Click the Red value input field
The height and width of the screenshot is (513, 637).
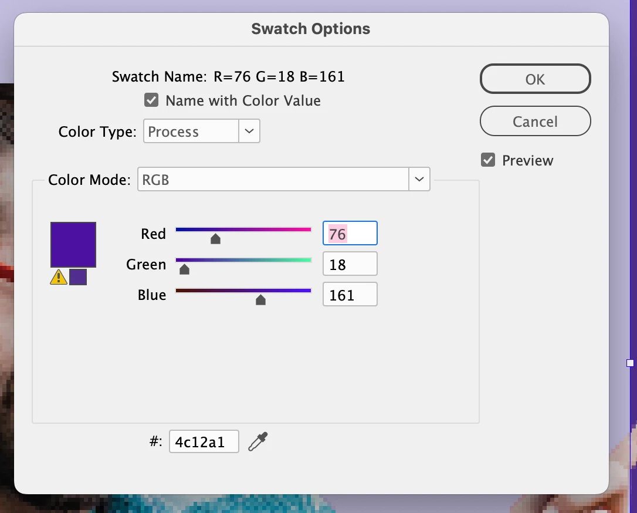tap(350, 234)
